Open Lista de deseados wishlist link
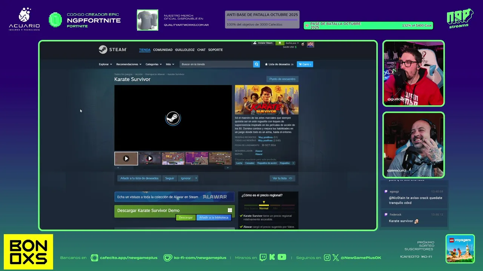The image size is (483, 271). 279,64
